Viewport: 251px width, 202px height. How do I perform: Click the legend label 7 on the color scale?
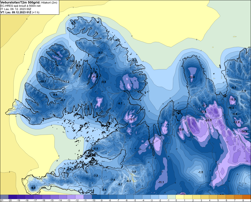[235, 200]
